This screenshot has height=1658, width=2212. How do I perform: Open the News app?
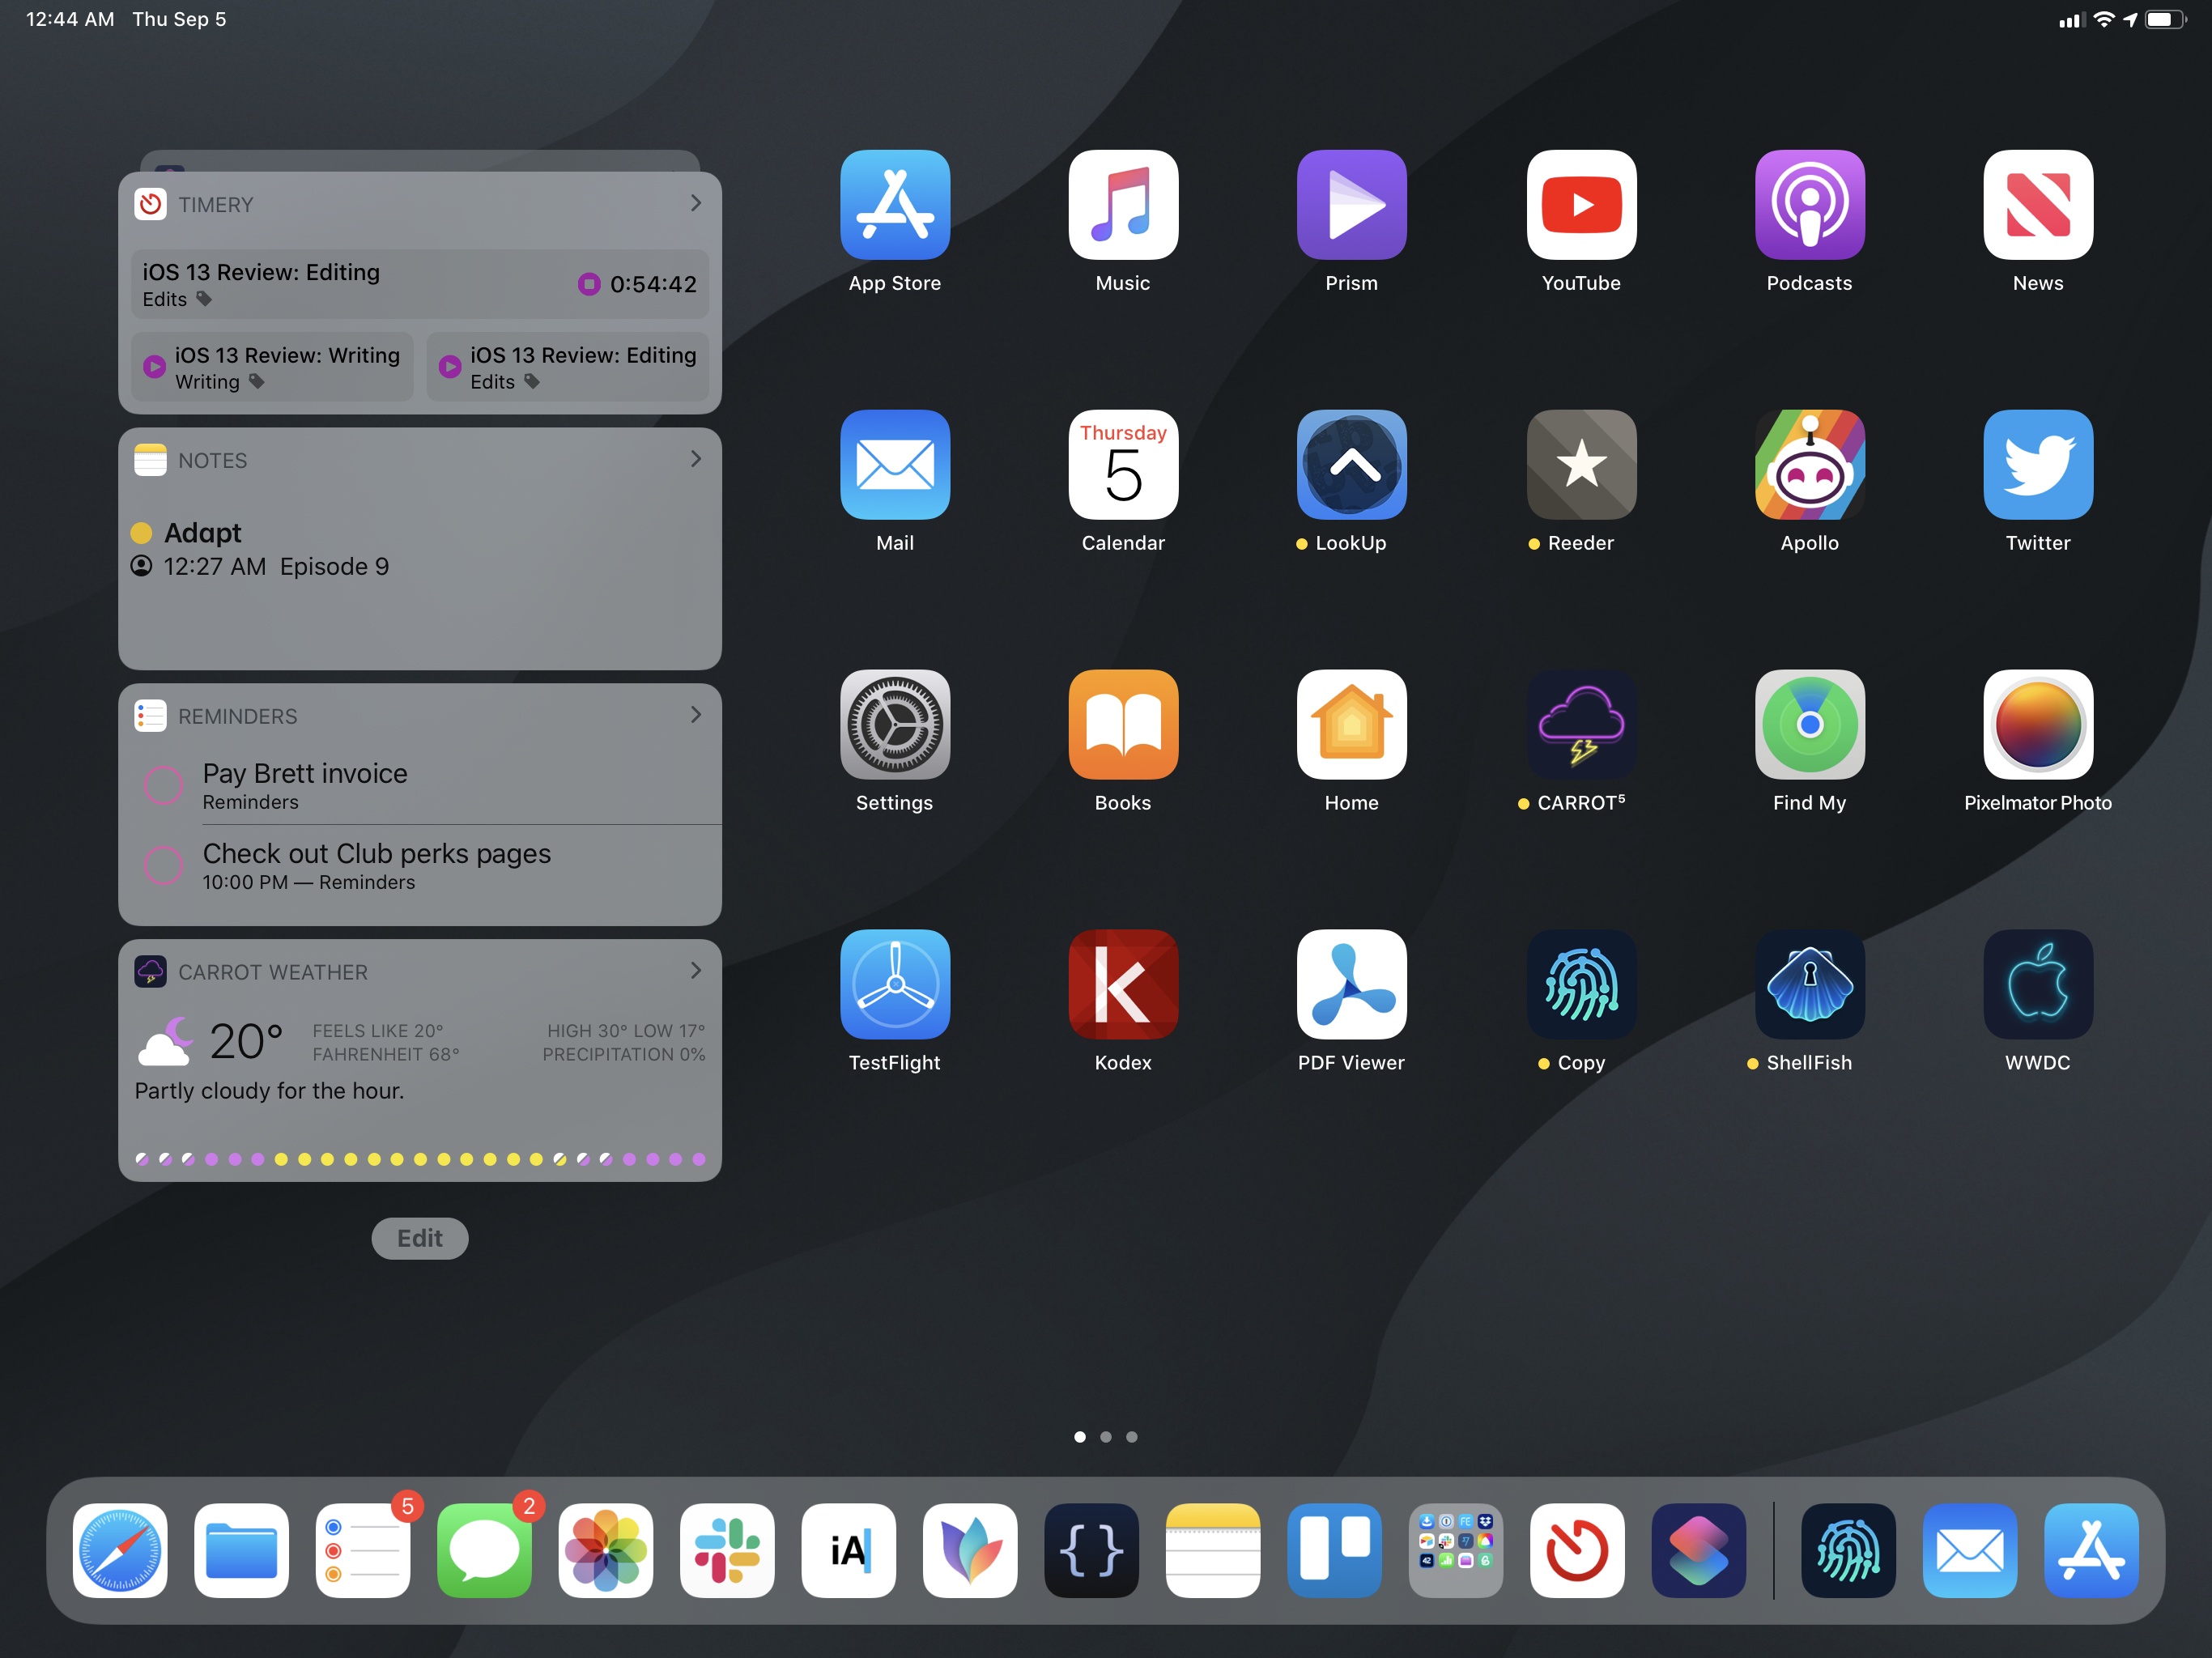coord(2038,205)
